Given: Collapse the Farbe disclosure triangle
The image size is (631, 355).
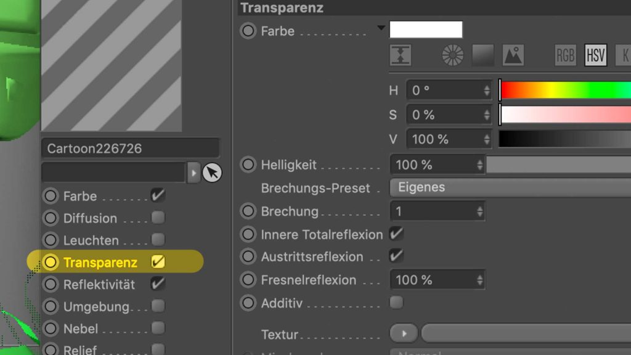Looking at the screenshot, I should [381, 28].
